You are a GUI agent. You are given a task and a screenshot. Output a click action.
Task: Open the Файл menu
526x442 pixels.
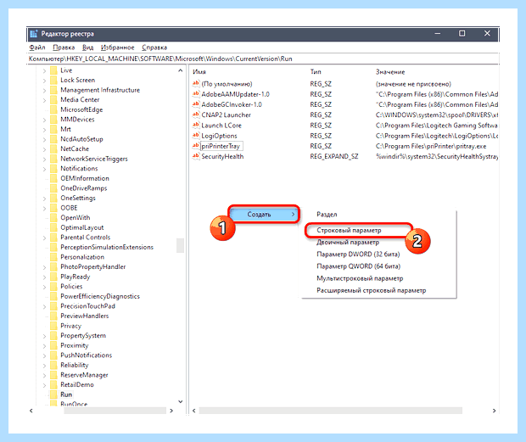36,48
